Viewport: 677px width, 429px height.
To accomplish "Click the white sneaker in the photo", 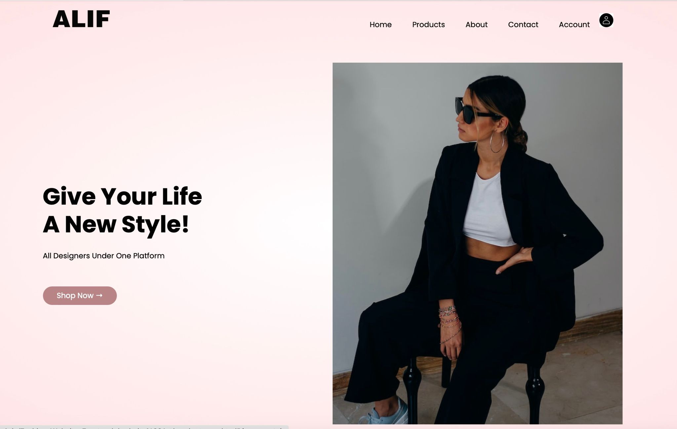I will (x=385, y=412).
